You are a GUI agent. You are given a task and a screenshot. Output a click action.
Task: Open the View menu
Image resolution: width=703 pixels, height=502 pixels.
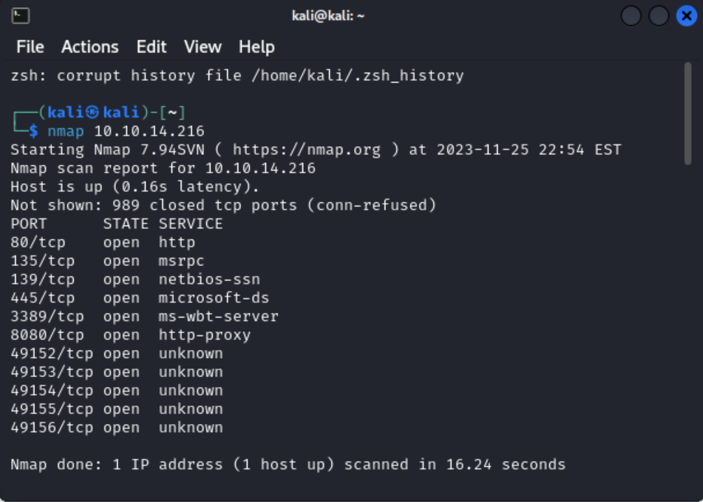point(203,46)
